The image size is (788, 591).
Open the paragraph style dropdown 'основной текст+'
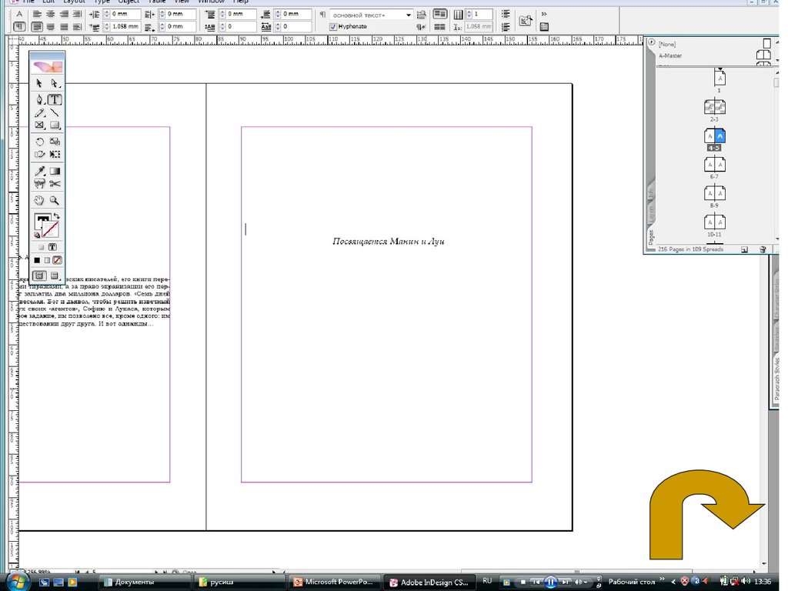click(x=372, y=15)
